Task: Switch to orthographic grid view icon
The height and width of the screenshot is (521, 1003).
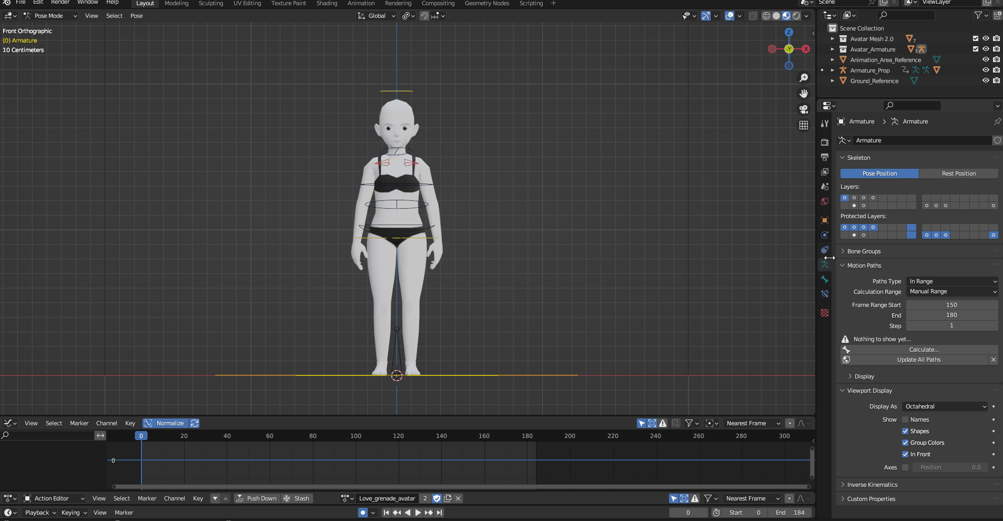Action: tap(804, 125)
